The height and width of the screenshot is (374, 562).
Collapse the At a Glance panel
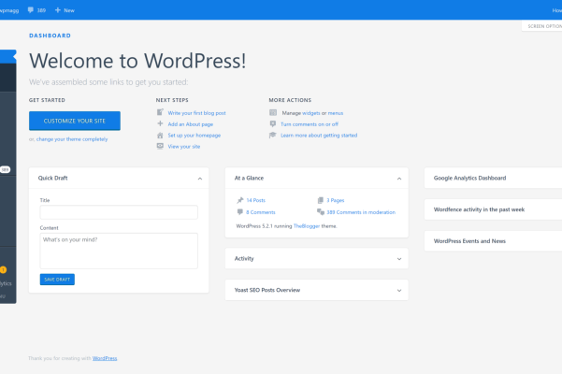pos(399,179)
